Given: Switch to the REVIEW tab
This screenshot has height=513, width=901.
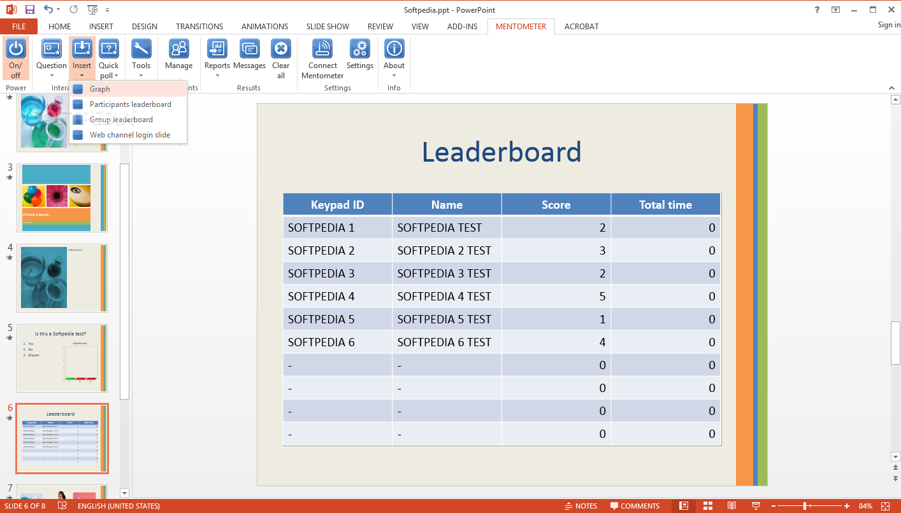Looking at the screenshot, I should (x=380, y=26).
